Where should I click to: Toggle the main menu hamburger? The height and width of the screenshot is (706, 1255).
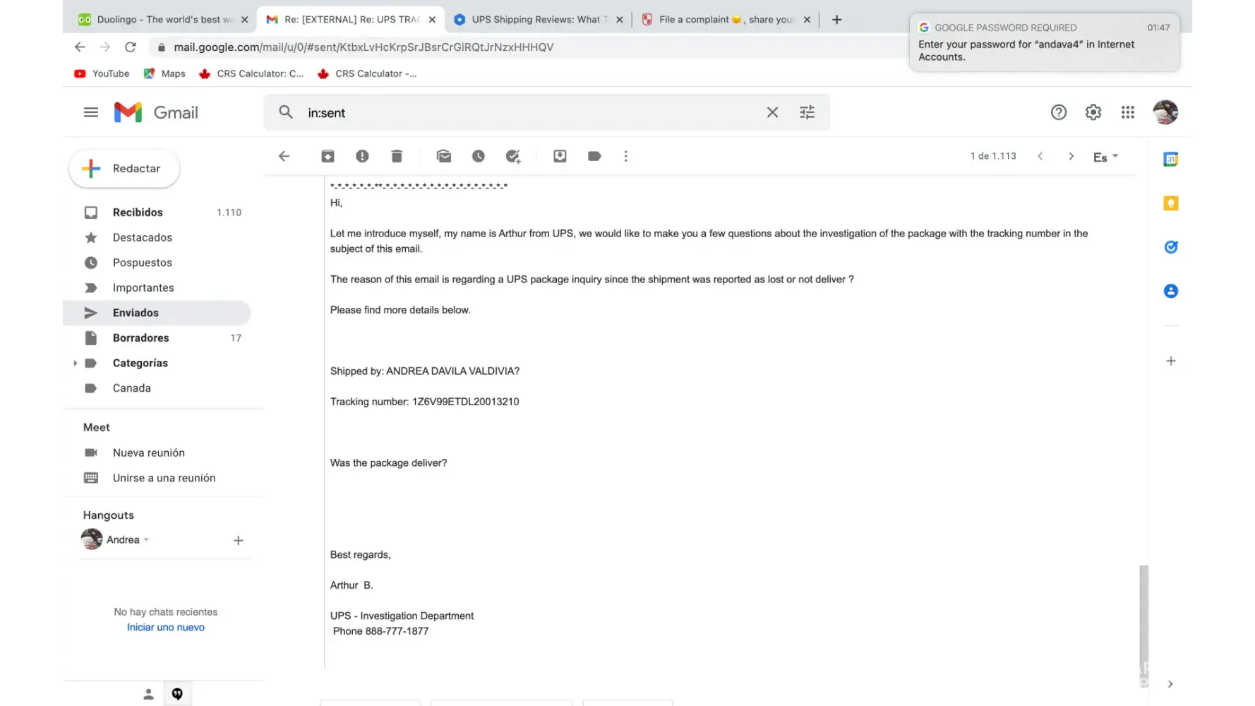(91, 112)
